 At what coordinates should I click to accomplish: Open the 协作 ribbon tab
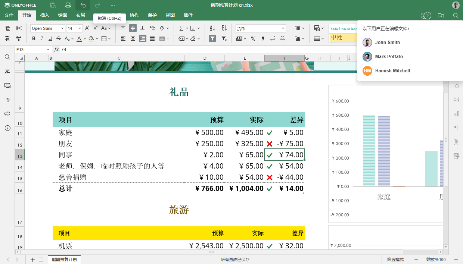point(134,15)
